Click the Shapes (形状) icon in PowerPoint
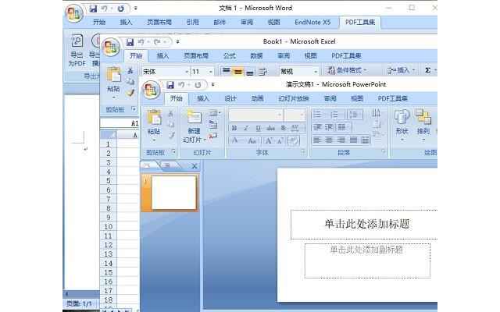The height and width of the screenshot is (312, 500). coord(402,116)
